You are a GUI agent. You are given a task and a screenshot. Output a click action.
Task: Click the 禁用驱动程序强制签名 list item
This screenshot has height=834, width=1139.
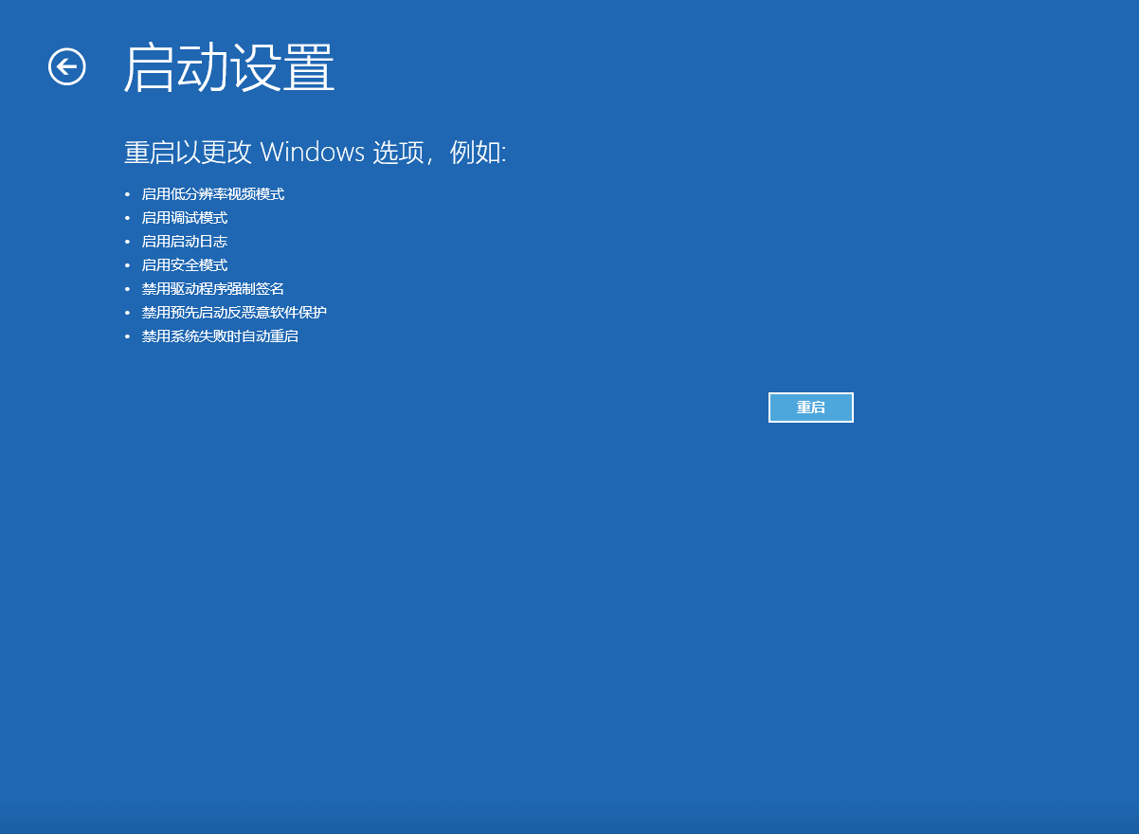tap(213, 289)
